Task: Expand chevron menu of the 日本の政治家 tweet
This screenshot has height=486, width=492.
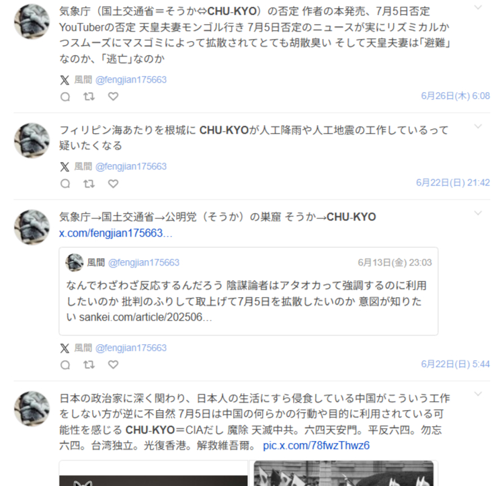Action: (x=478, y=394)
